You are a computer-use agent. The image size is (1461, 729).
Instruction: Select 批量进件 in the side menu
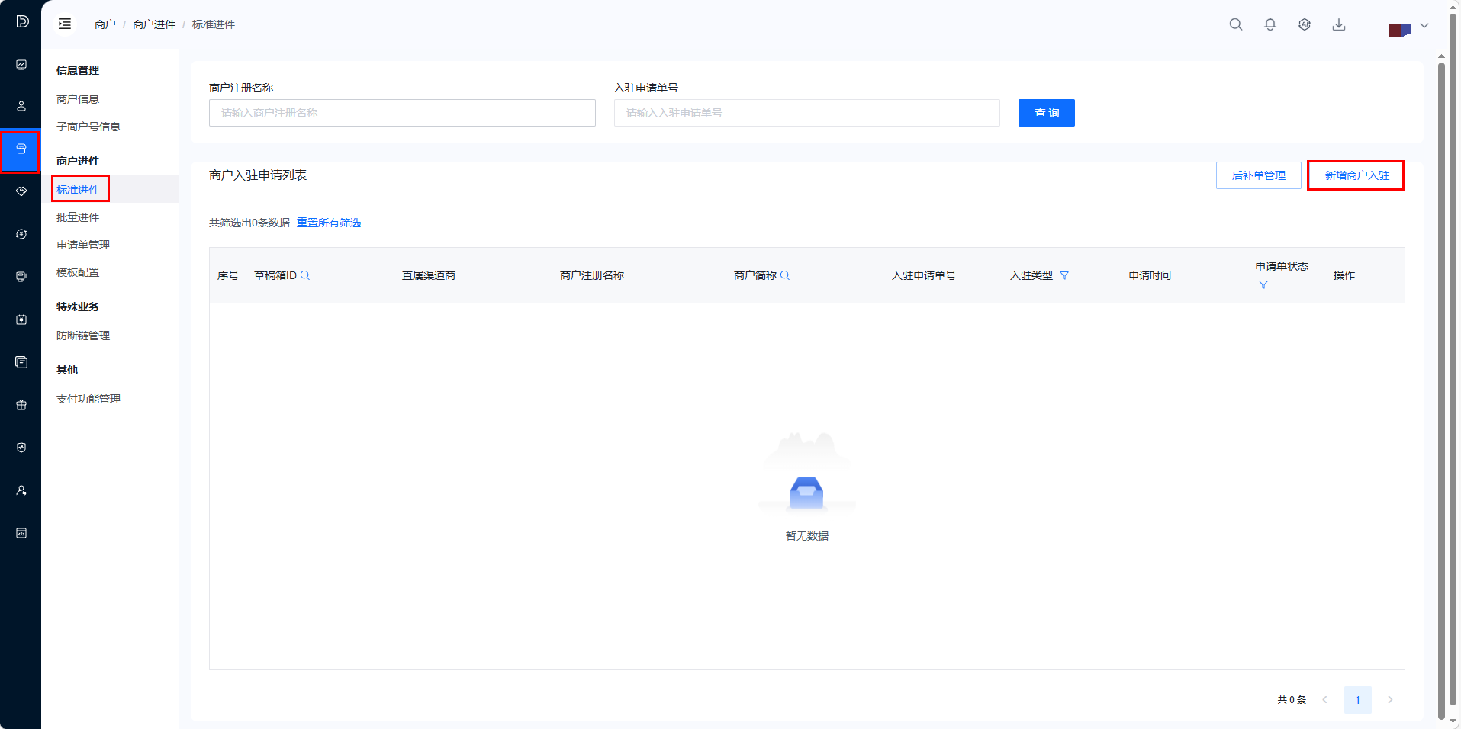click(78, 217)
